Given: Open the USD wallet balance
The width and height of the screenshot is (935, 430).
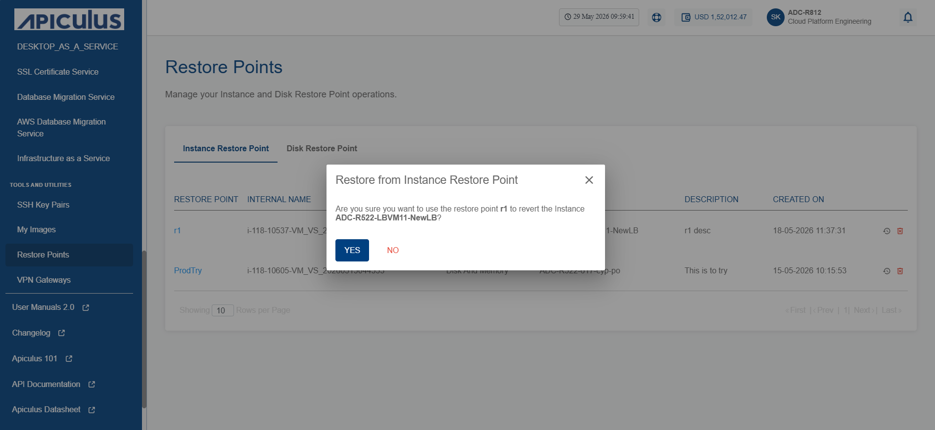Looking at the screenshot, I should point(714,17).
